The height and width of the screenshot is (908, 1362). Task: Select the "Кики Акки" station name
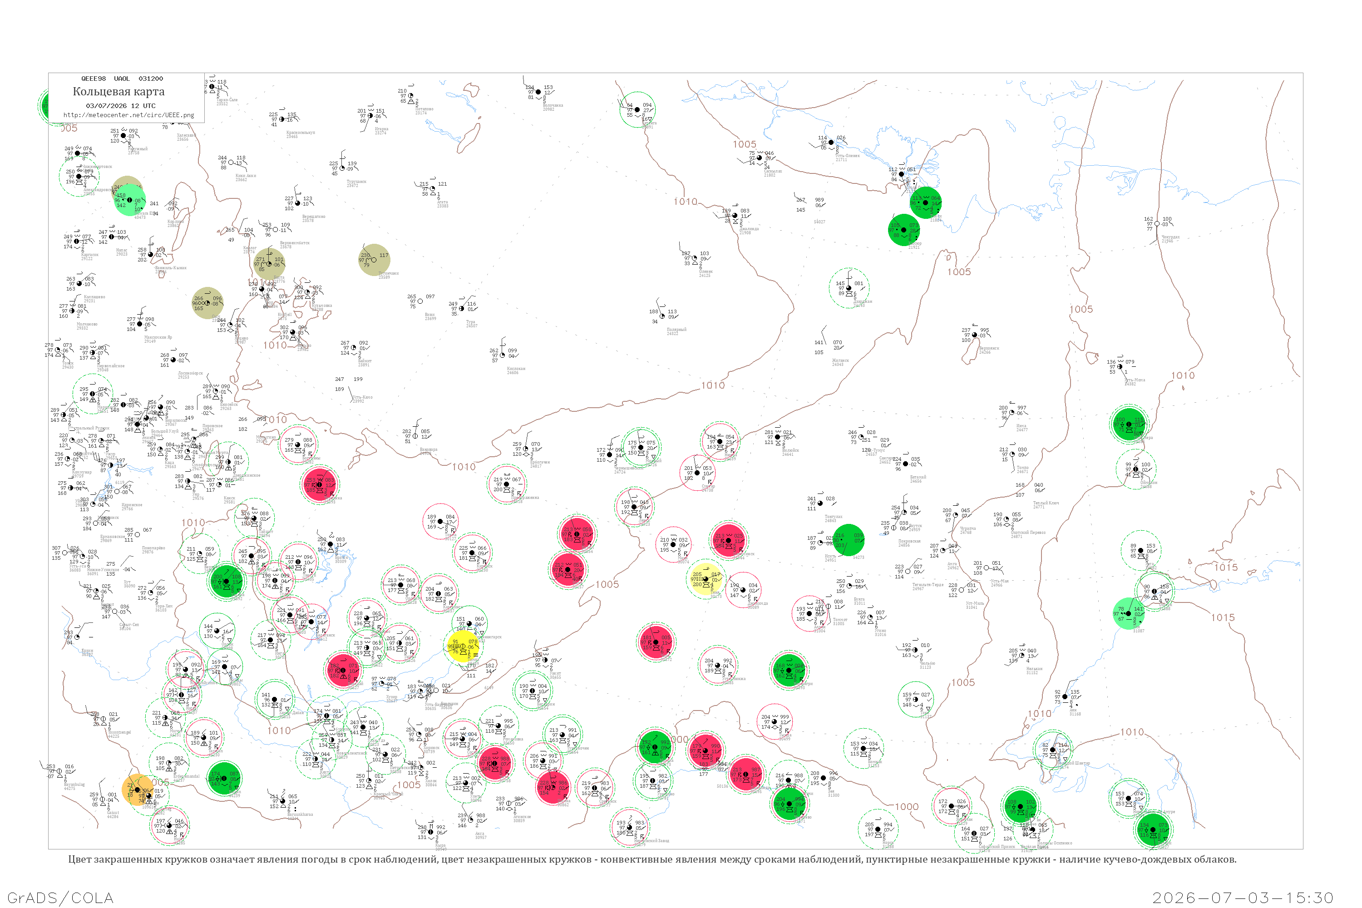click(x=246, y=175)
